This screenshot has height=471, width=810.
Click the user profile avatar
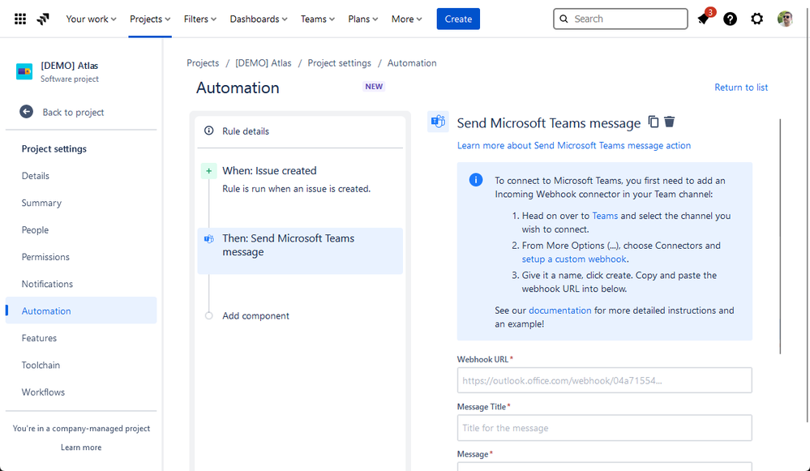pyautogui.click(x=785, y=19)
